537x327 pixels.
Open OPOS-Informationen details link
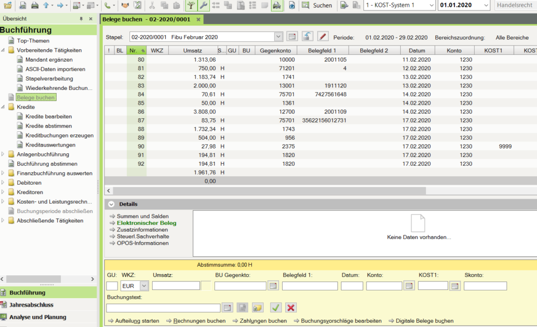[143, 243]
